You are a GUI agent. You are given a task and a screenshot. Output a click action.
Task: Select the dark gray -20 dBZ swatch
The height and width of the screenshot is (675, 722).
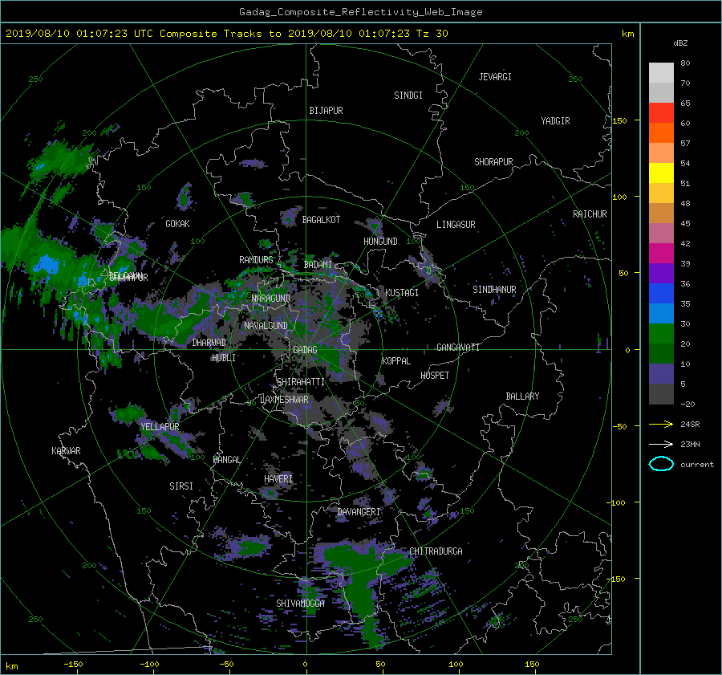point(661,394)
